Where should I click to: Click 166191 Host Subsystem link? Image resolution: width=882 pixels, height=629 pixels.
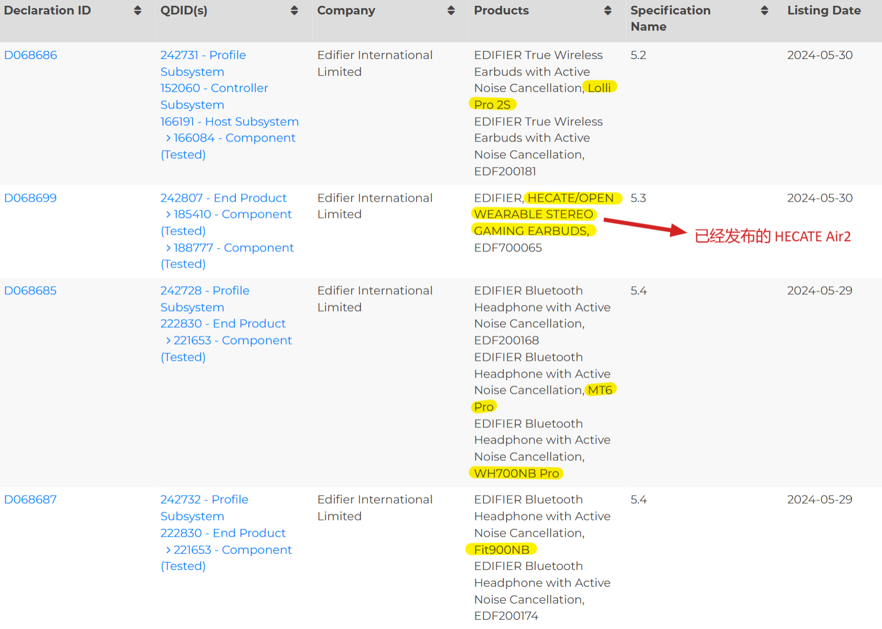[229, 121]
